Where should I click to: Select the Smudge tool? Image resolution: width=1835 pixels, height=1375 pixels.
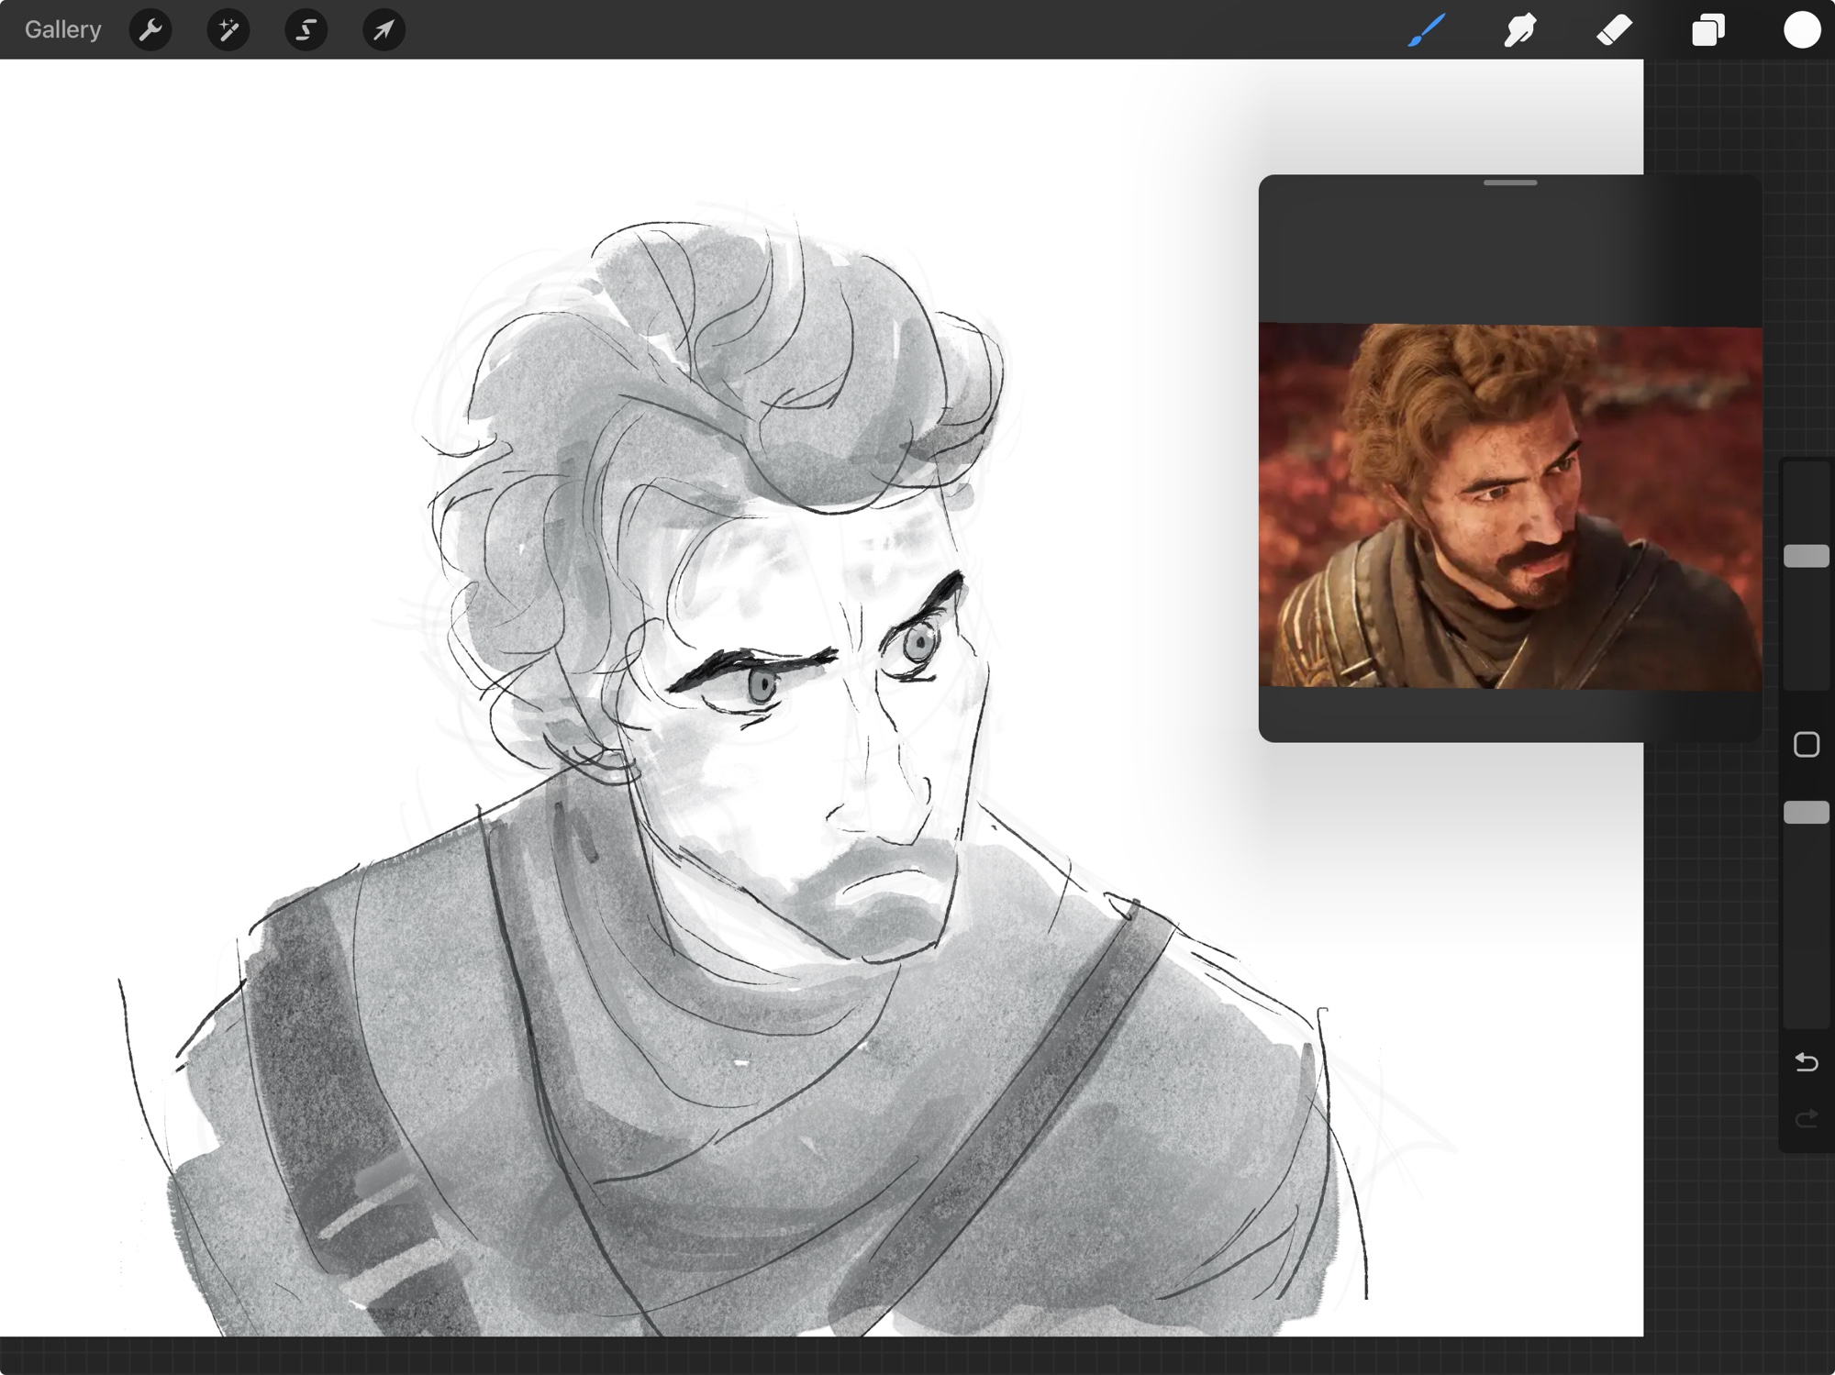[1520, 30]
